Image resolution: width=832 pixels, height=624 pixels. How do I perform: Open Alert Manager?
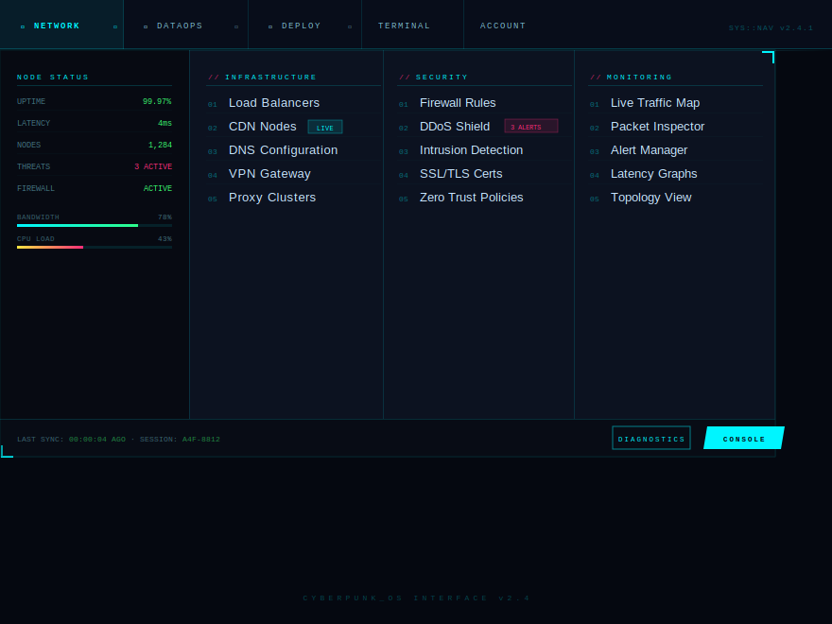click(675, 150)
